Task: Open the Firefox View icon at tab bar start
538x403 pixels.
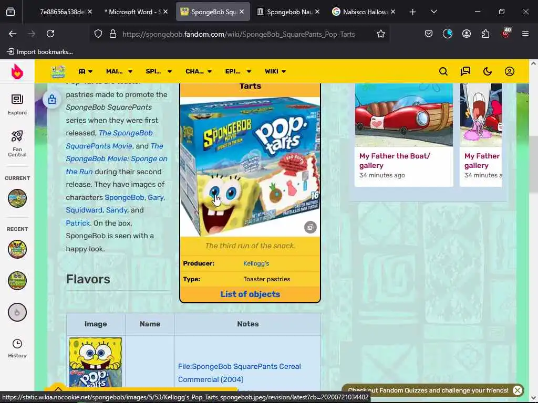Action: (11, 12)
